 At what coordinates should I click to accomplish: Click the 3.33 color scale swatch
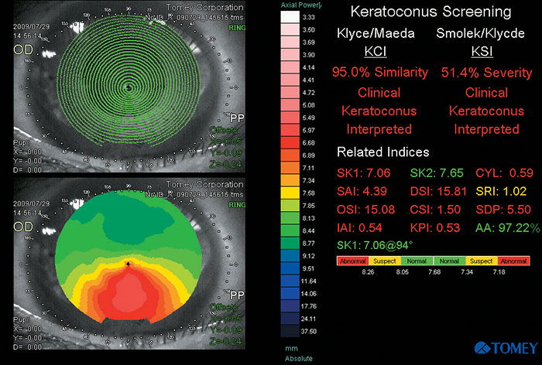click(290, 17)
